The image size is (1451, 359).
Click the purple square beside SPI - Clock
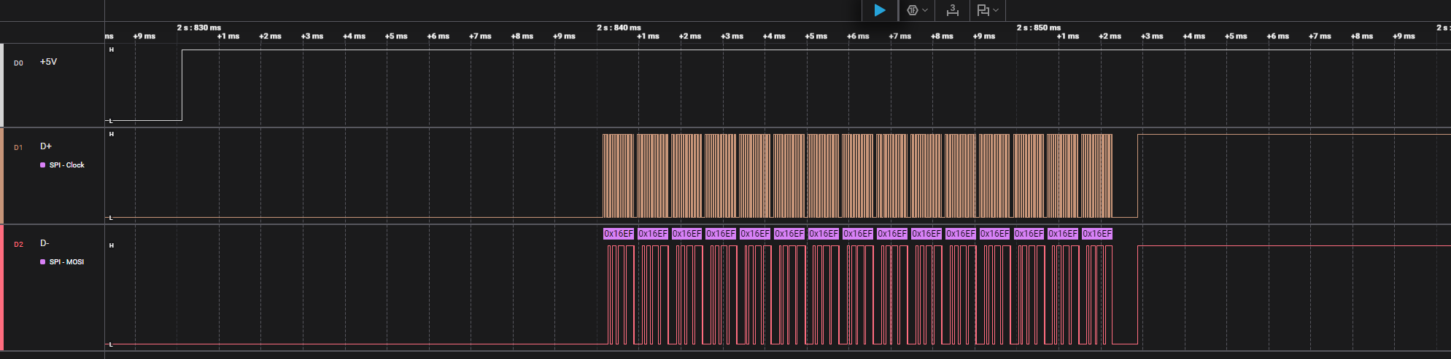(43, 165)
